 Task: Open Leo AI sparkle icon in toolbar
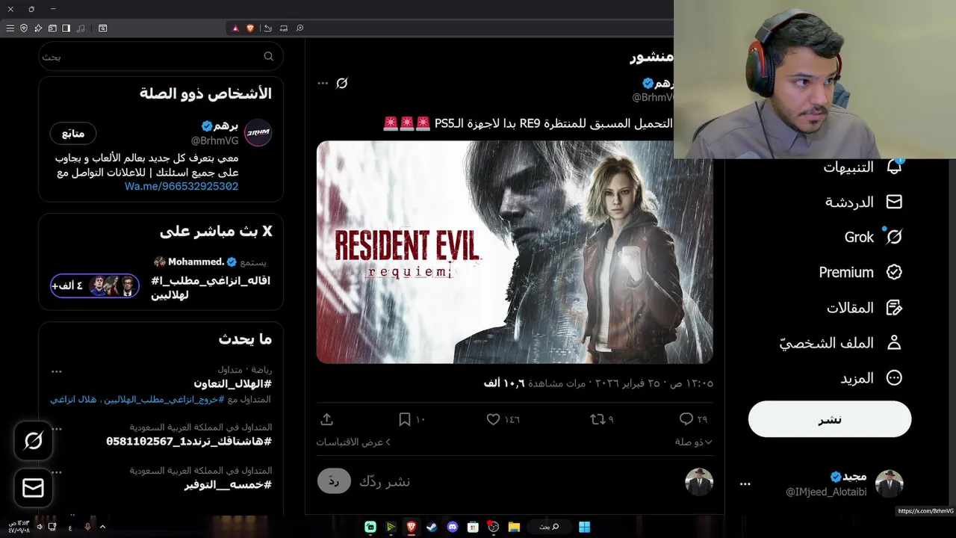(38, 28)
